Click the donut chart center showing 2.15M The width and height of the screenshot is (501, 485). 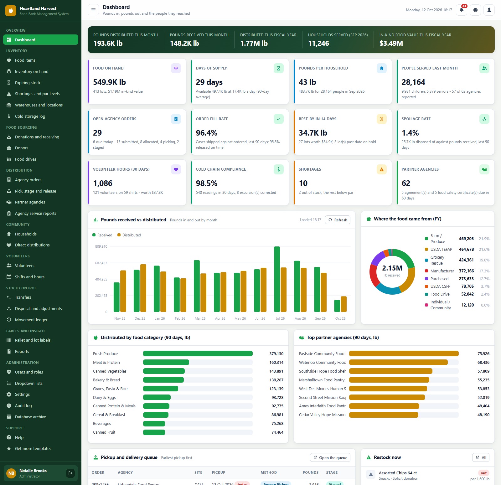coord(392,271)
